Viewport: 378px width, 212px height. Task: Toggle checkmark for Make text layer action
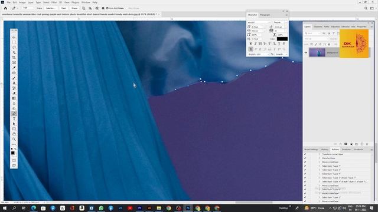click(305, 158)
